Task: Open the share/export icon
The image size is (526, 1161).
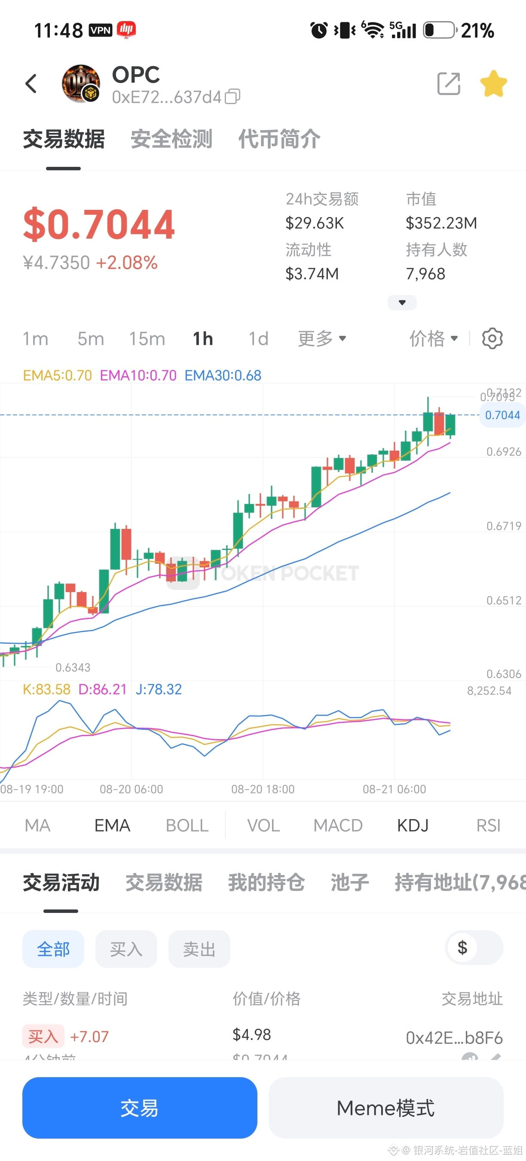Action: 449,83
